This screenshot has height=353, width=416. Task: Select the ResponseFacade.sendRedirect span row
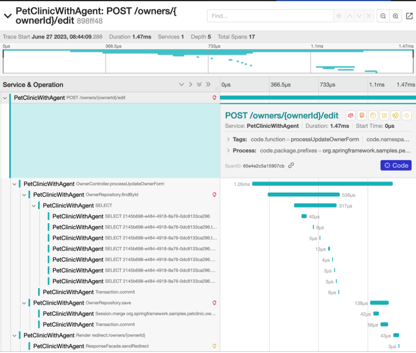(x=124, y=346)
